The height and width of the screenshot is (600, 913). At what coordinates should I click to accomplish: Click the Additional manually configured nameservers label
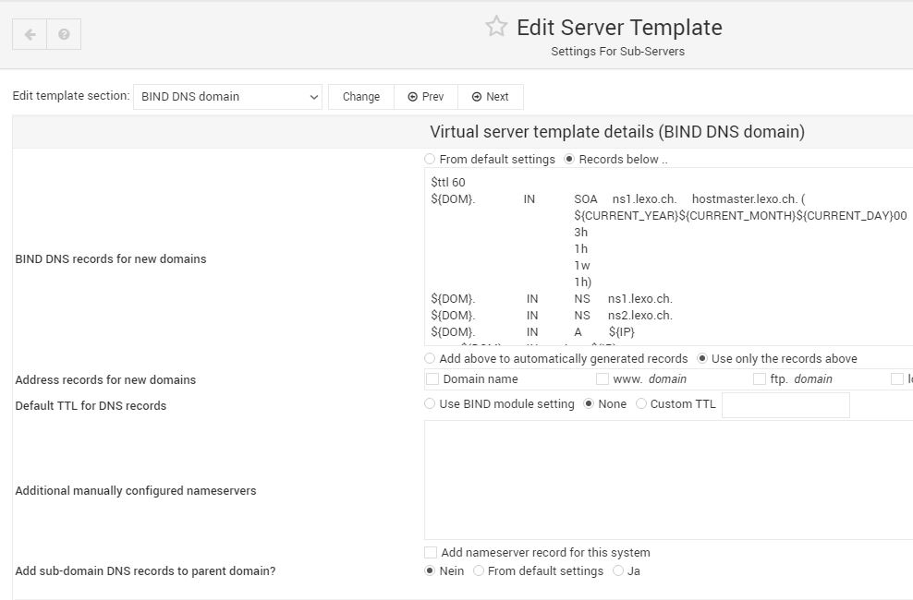pos(136,491)
